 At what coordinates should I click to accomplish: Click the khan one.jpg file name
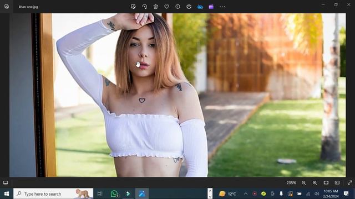(28, 7)
